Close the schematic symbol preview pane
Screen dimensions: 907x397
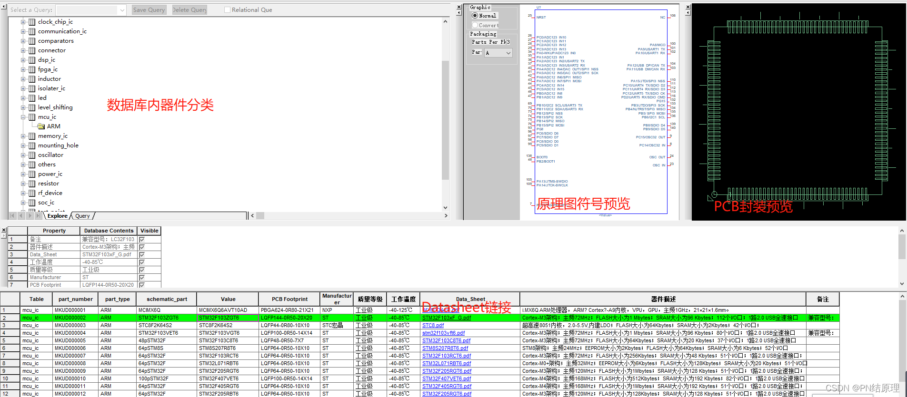pyautogui.click(x=459, y=7)
